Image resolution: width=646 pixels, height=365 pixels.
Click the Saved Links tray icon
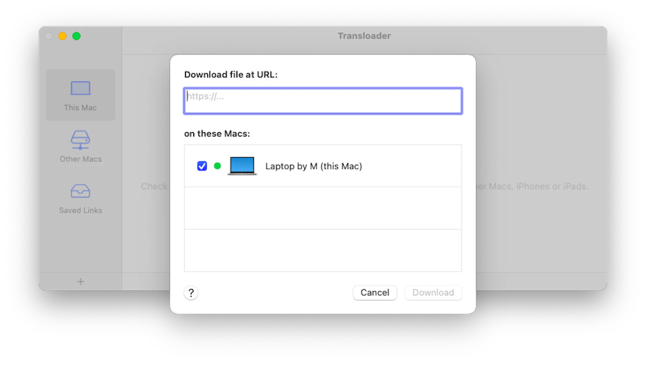coord(80,190)
